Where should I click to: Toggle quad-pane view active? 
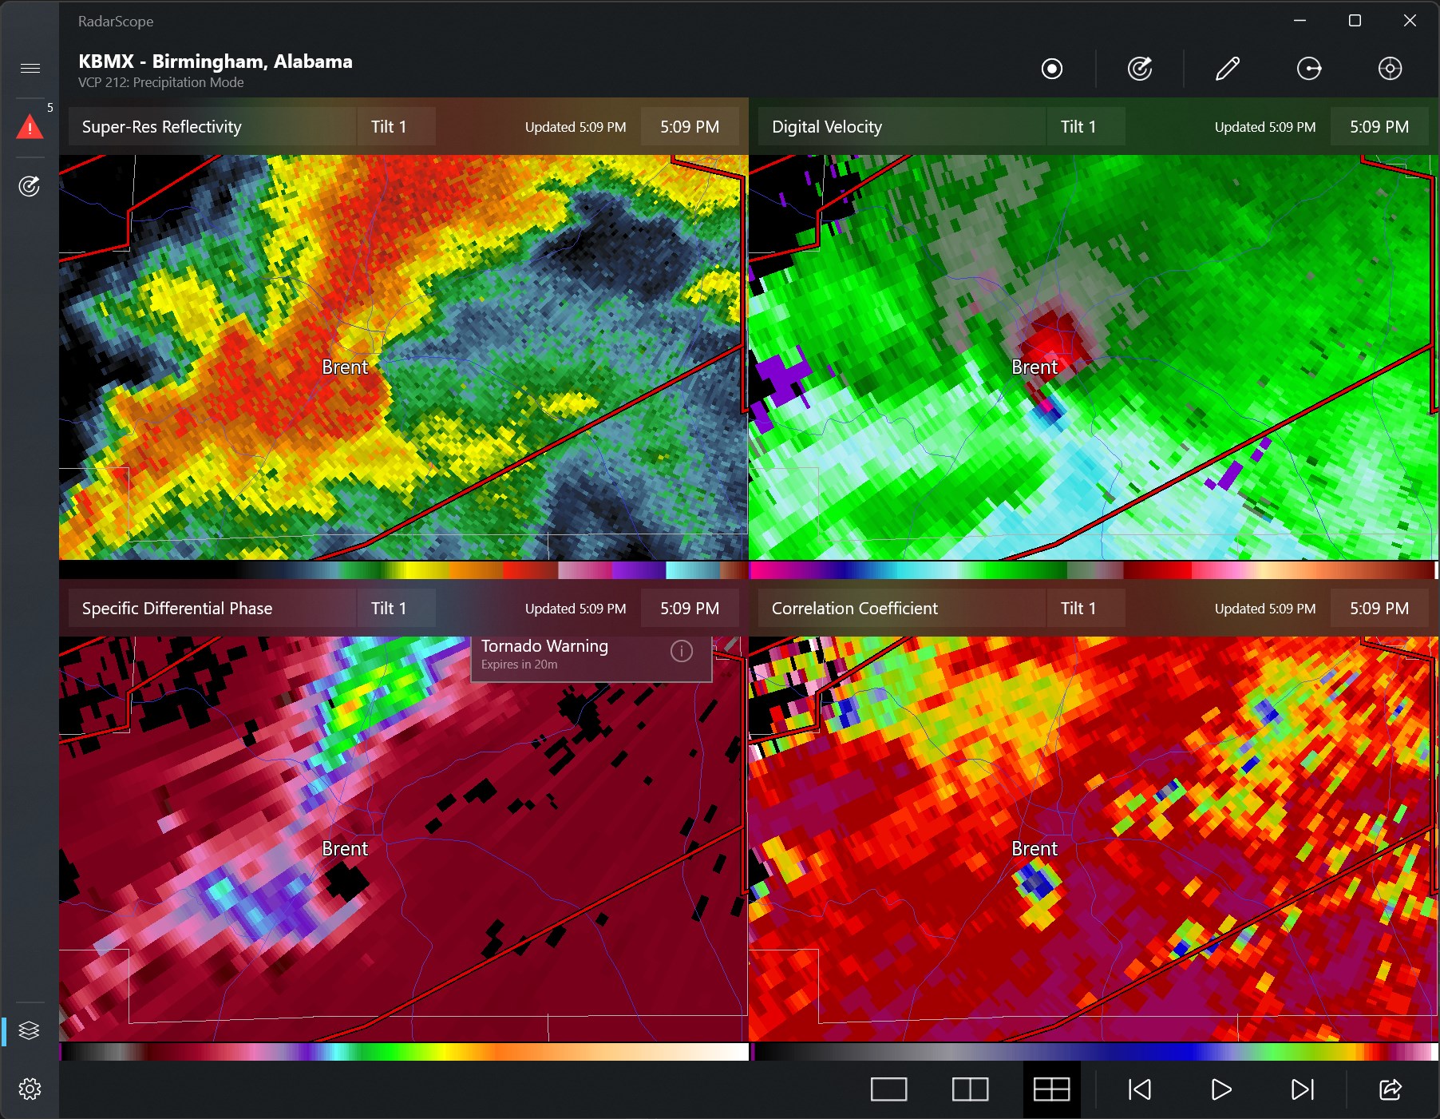[x=1051, y=1089]
